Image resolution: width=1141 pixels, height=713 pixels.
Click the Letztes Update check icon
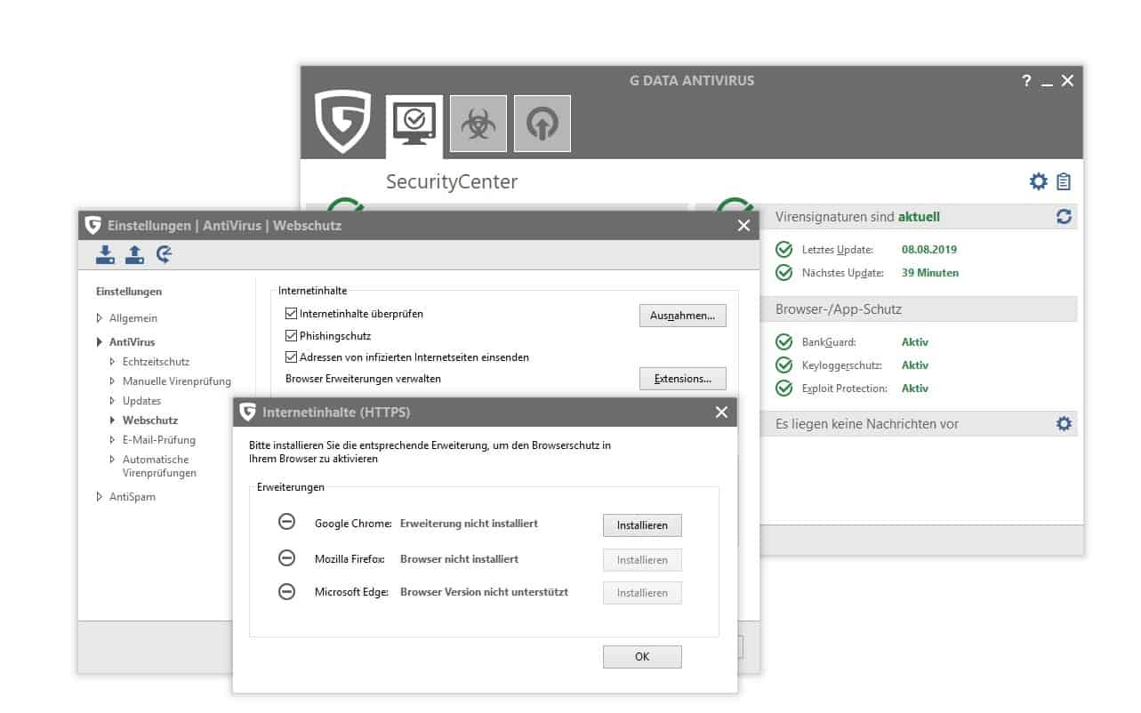click(783, 250)
